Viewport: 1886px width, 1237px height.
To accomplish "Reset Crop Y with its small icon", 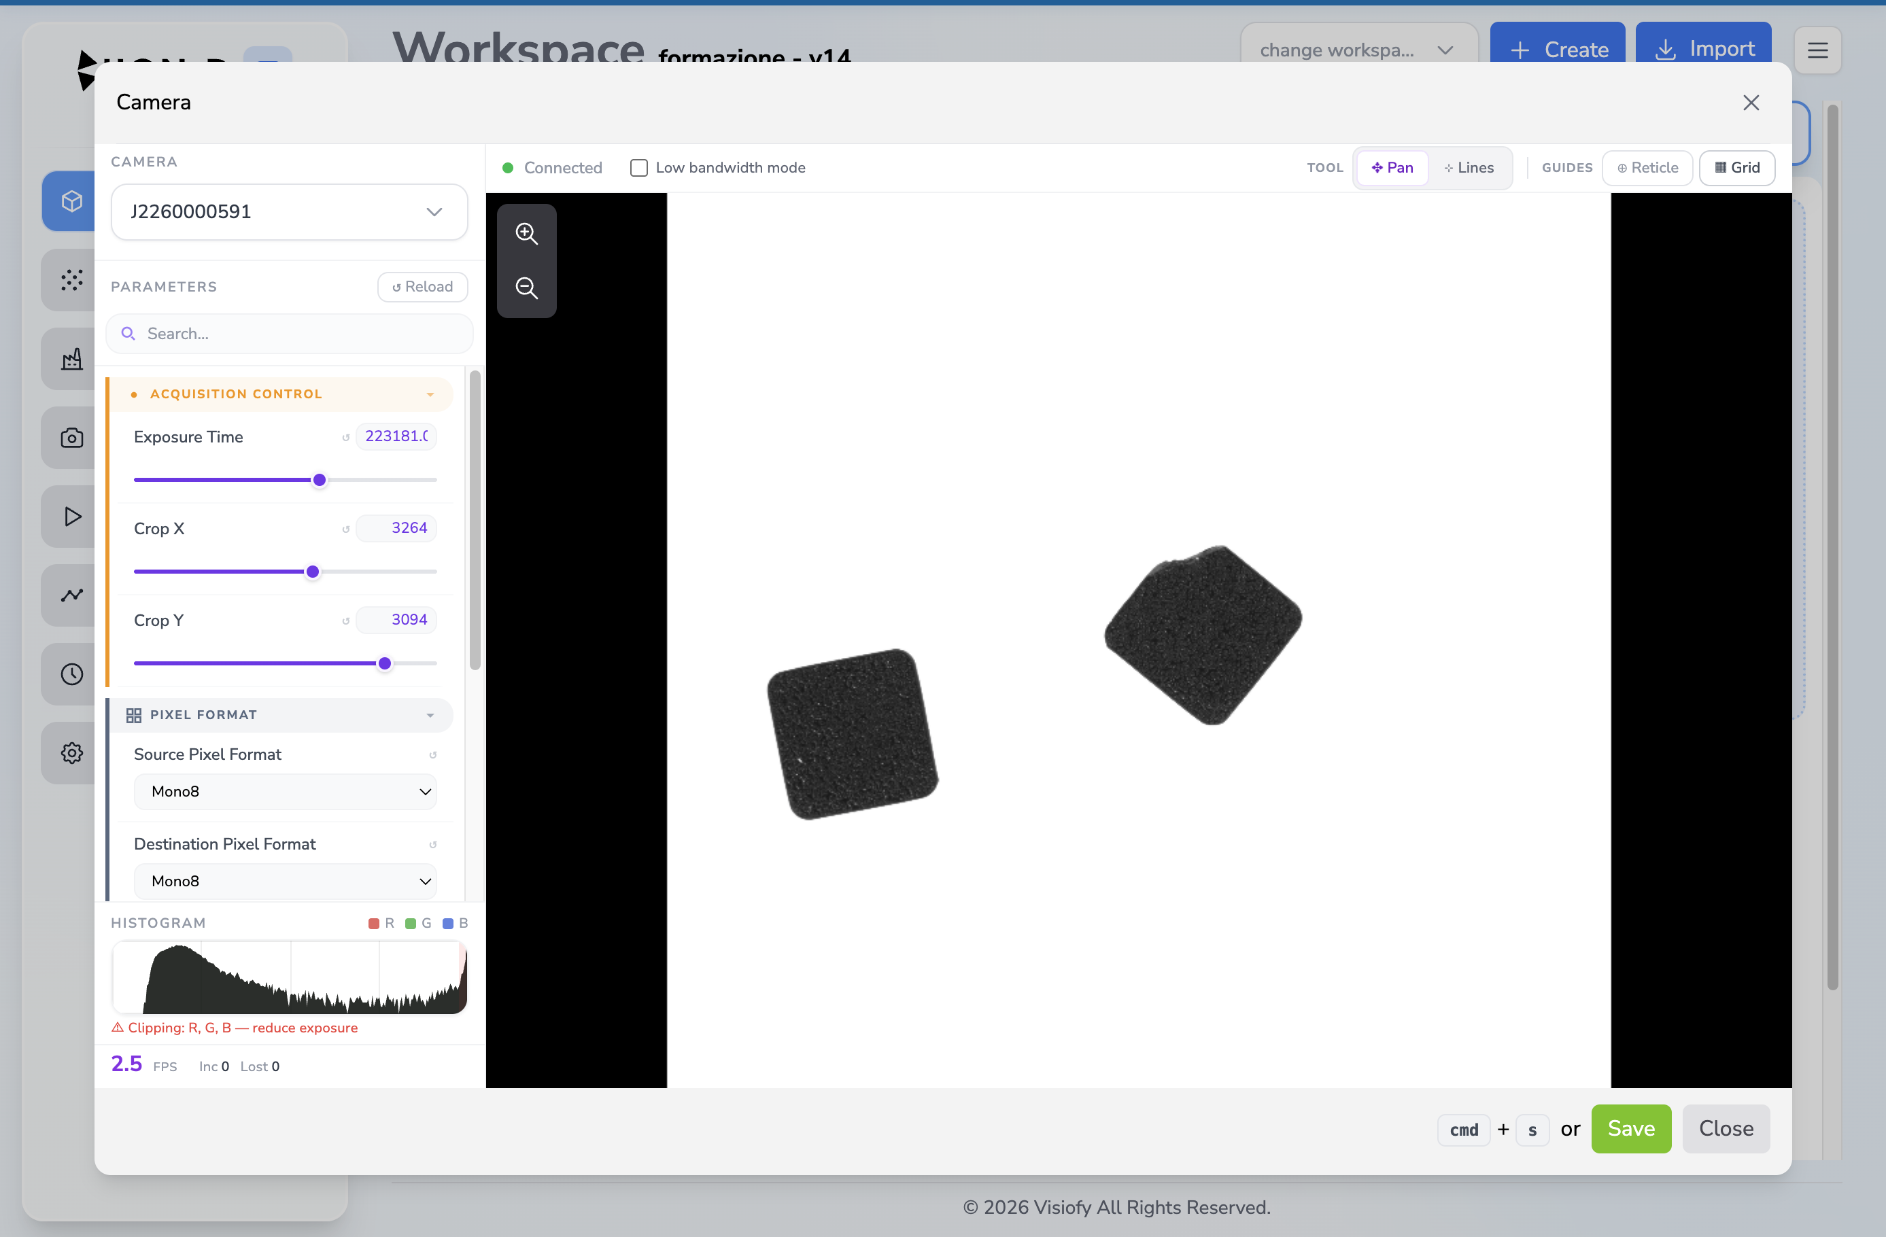I will [345, 621].
